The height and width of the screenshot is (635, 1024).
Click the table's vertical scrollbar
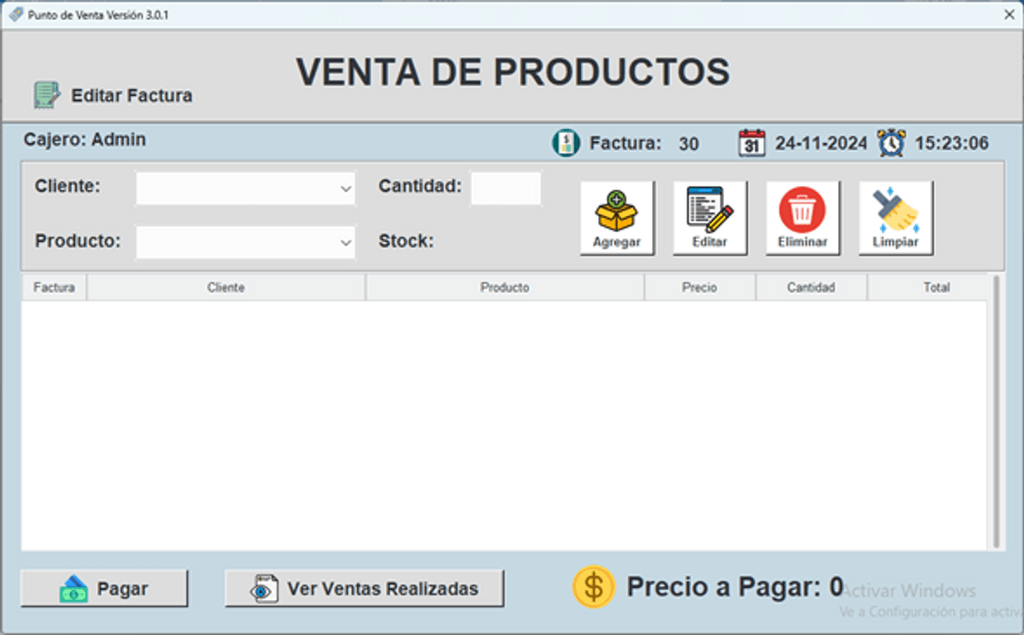pyautogui.click(x=995, y=411)
